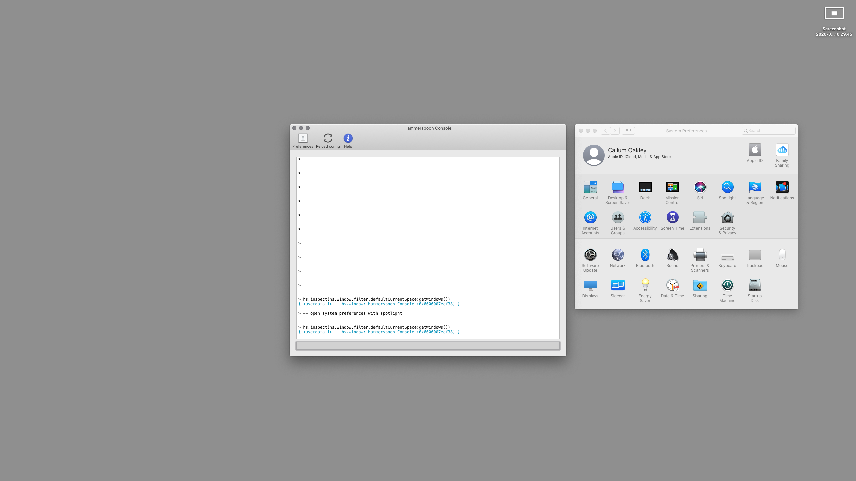The height and width of the screenshot is (481, 856).
Task: Open Sound preferences
Action: click(x=672, y=258)
